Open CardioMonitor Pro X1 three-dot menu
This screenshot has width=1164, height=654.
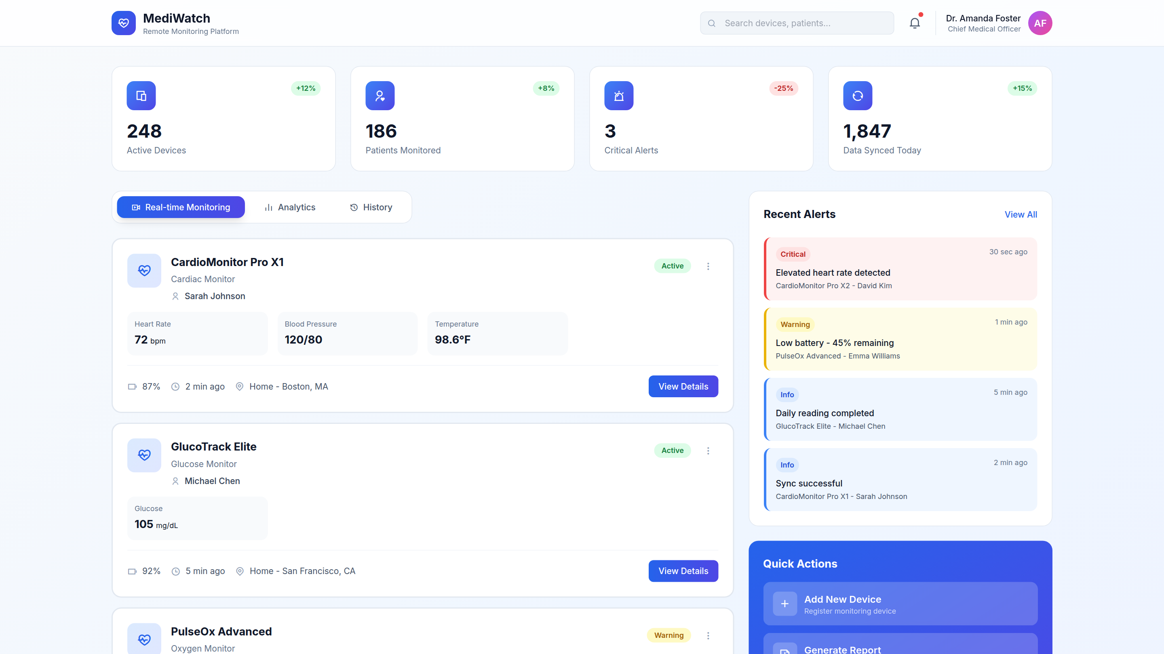708,266
